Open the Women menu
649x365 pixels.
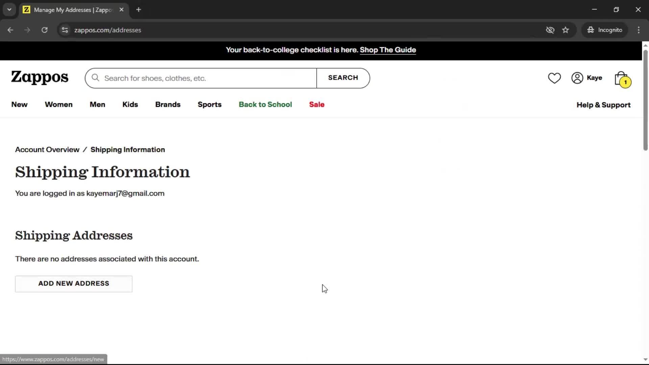(x=59, y=105)
